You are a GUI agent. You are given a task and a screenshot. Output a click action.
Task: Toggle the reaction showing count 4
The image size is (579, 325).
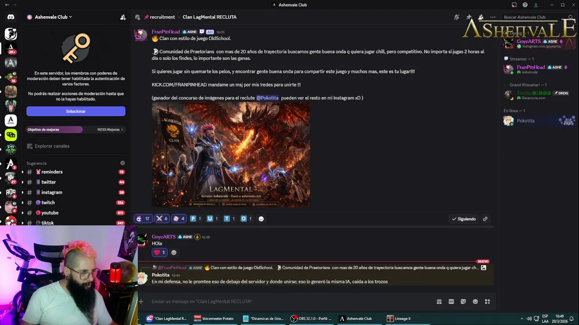point(179,218)
